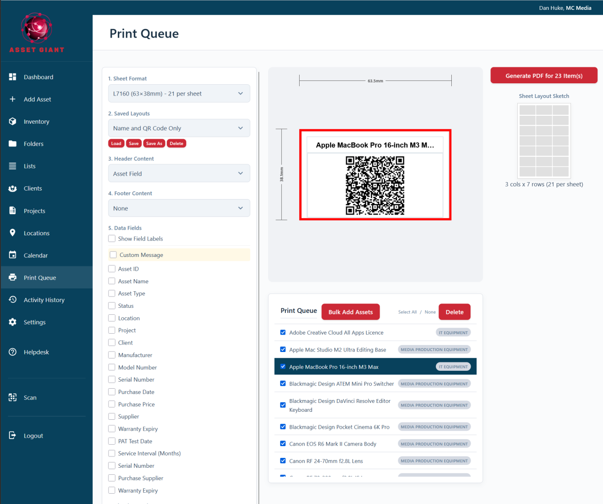Viewport: 603px width, 504px height.
Task: Click the Clients people icon
Action: tap(13, 188)
